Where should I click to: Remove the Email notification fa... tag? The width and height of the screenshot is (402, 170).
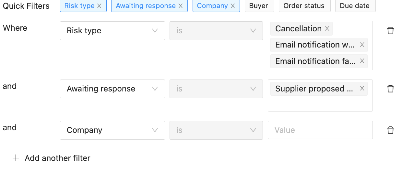[362, 61]
